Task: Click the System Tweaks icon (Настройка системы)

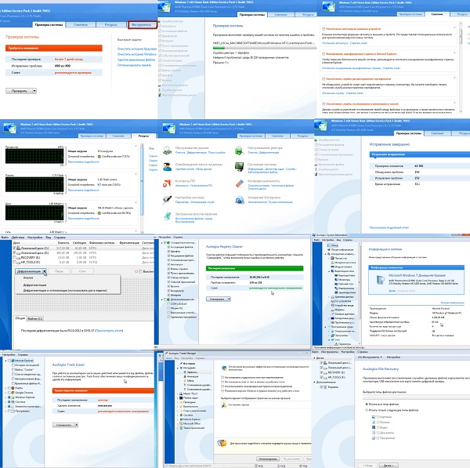Action: click(x=167, y=199)
